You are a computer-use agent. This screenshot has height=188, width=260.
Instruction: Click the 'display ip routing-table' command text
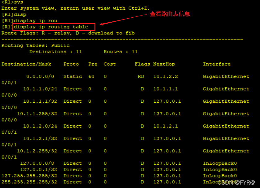coord(51,27)
